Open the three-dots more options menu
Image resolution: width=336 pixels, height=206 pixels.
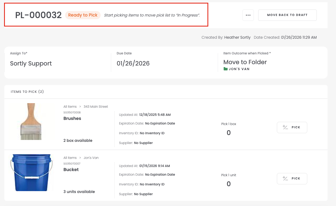248,15
